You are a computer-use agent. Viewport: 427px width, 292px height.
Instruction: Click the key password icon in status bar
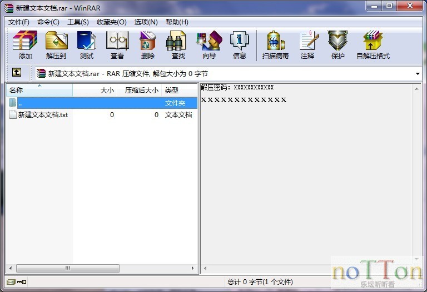click(x=22, y=282)
